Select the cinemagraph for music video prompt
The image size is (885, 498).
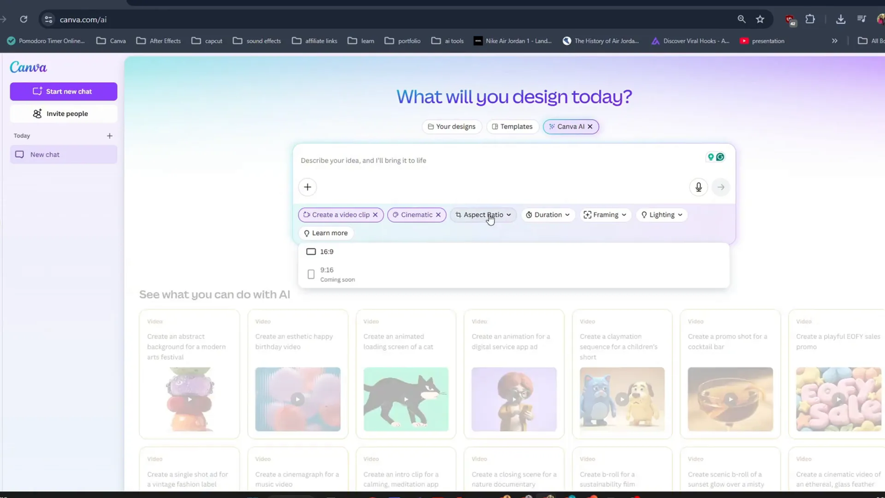[298, 470]
